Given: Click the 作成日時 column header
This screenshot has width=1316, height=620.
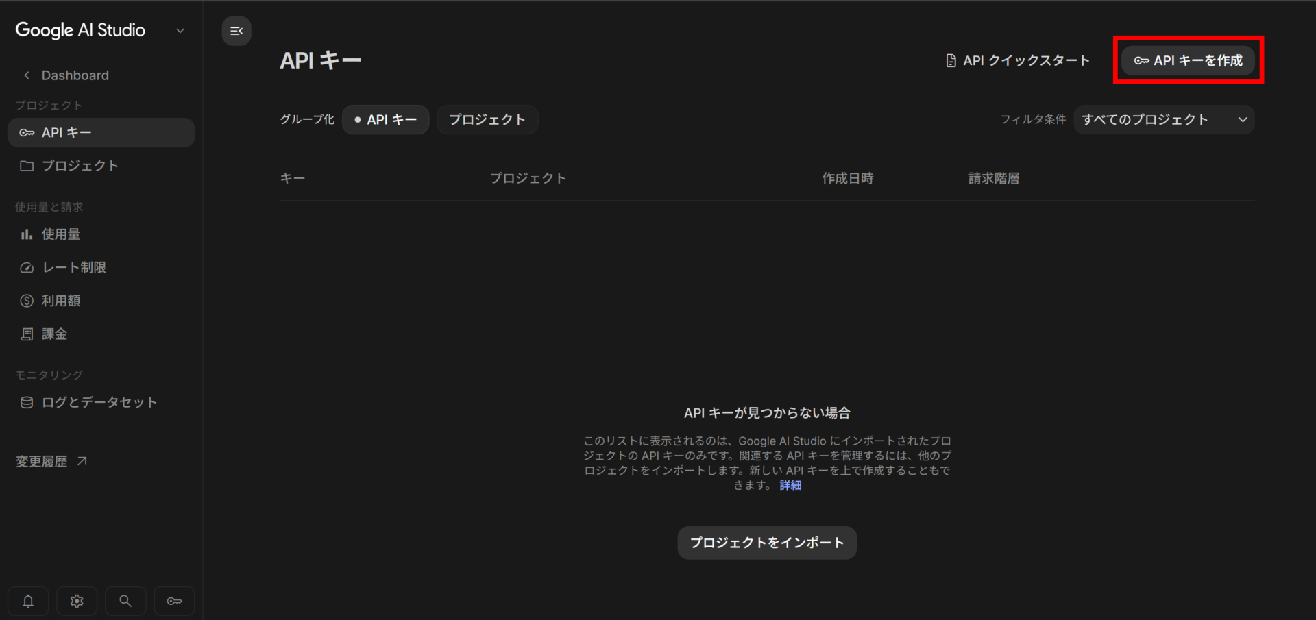Looking at the screenshot, I should [848, 178].
